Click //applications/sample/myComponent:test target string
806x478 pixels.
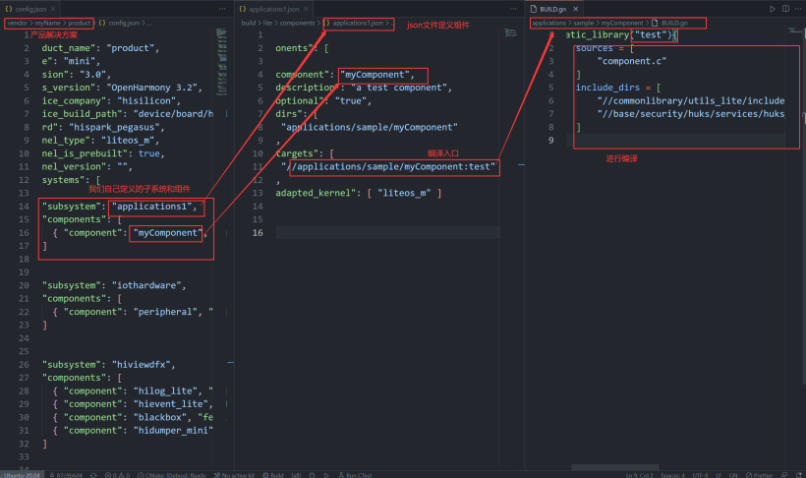pos(388,166)
